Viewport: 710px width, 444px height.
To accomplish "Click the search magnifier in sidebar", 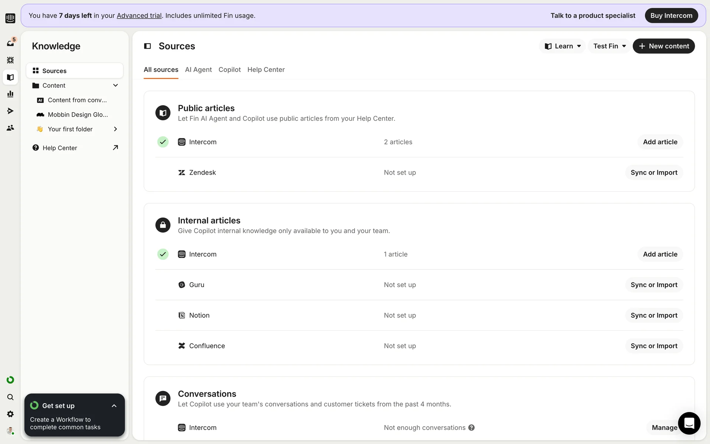I will click(10, 397).
